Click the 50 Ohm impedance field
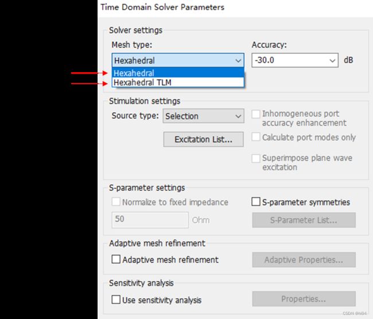This screenshot has height=319, width=373. [150, 220]
